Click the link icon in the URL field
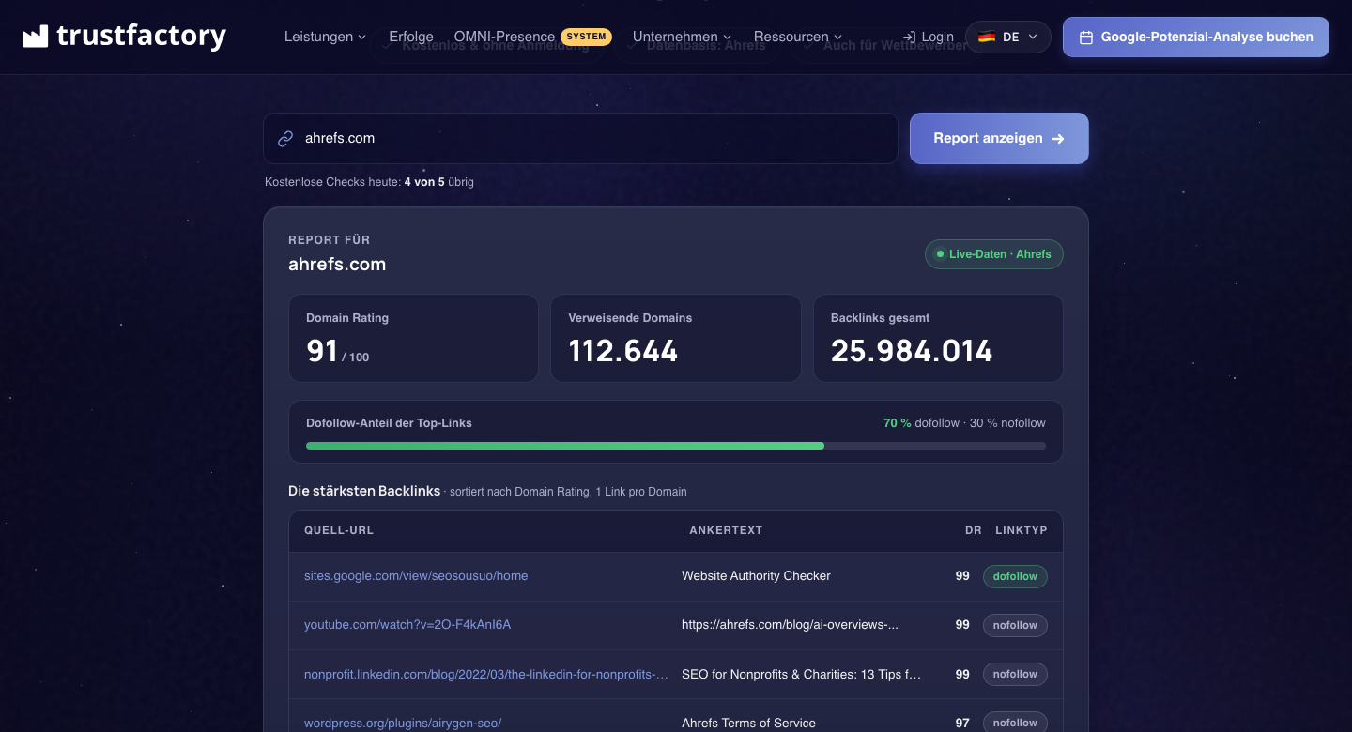 click(285, 139)
